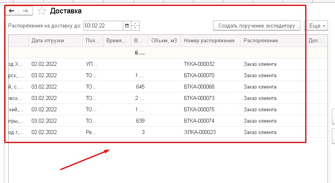Decrease date with stepper down arrow
The width and height of the screenshot is (335, 183).
click(x=135, y=28)
